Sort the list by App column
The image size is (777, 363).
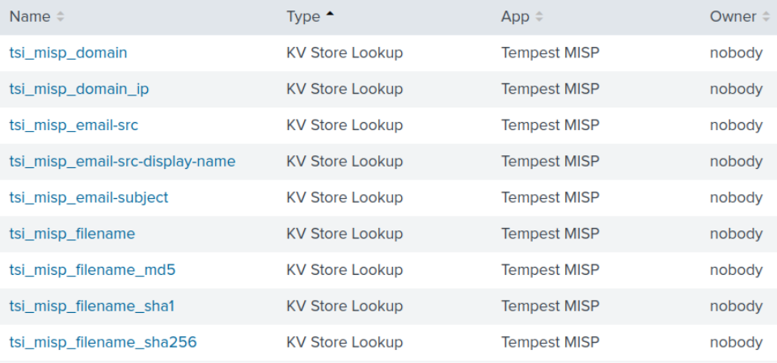point(515,17)
